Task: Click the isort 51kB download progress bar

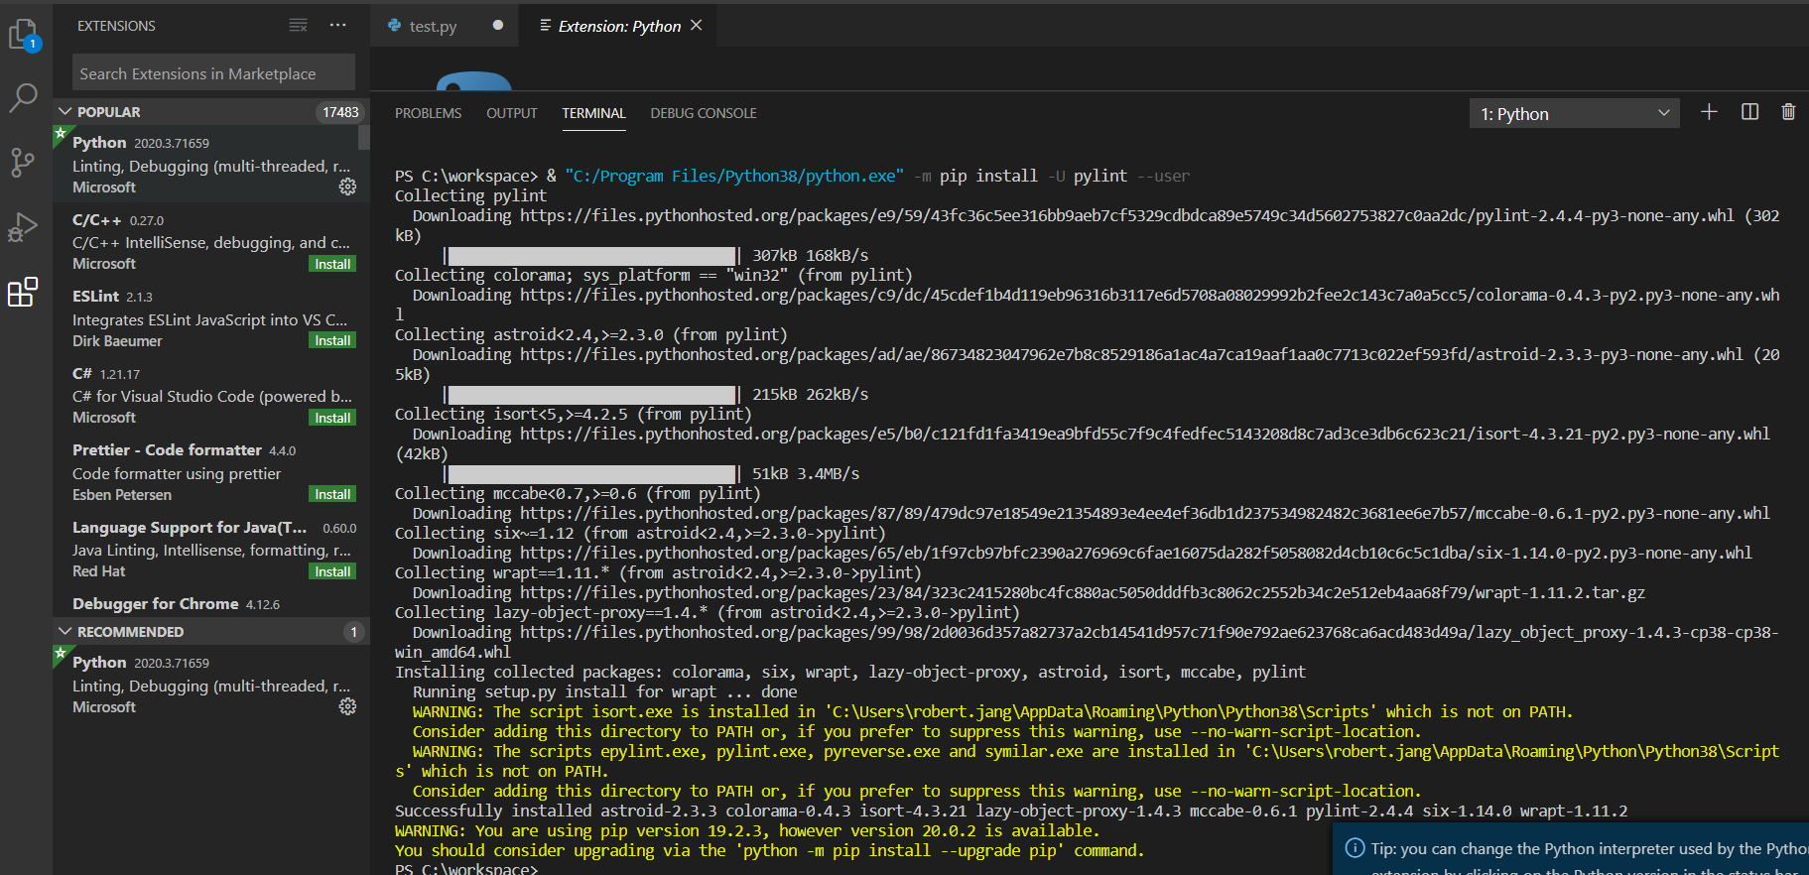Action: pos(592,473)
